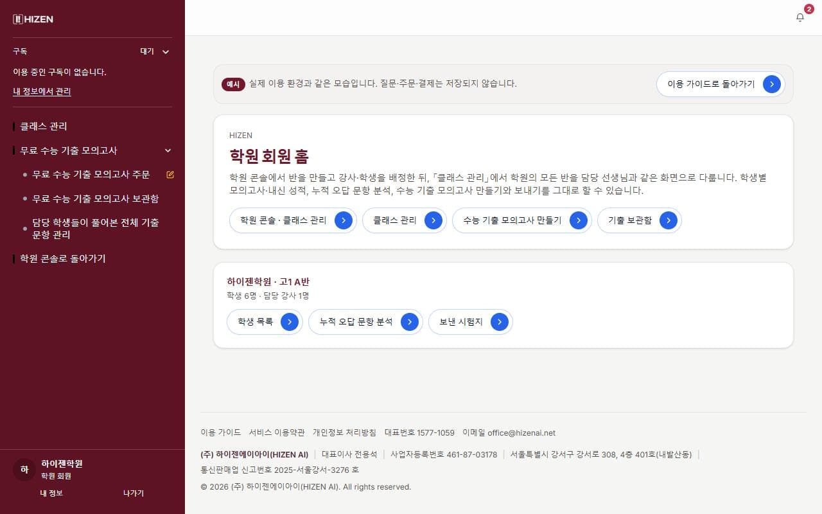Open 내 정보 at sidebar bottom
Image resolution: width=822 pixels, height=514 pixels.
[51, 493]
